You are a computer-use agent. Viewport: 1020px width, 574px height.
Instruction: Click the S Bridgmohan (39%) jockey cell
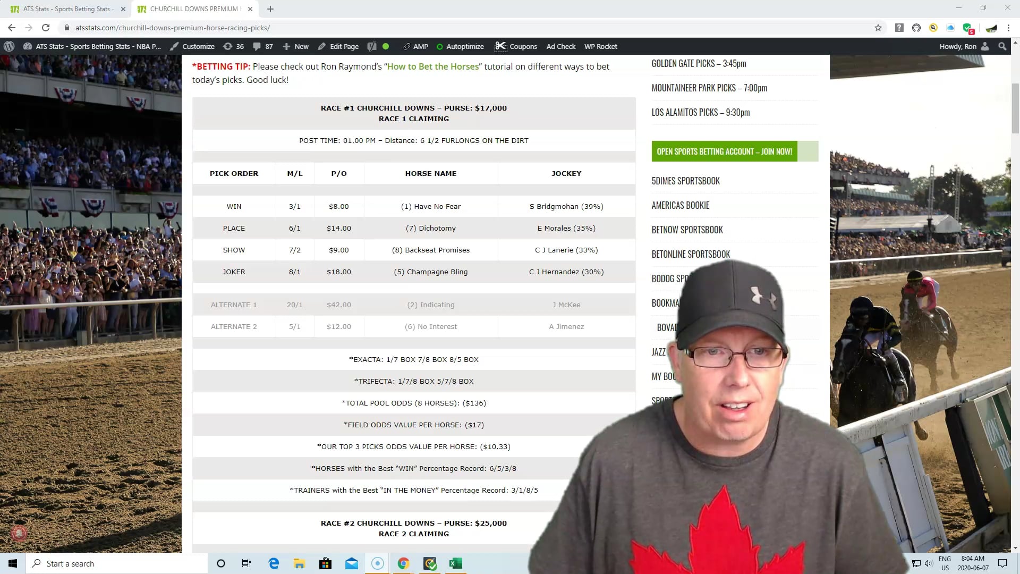click(x=566, y=206)
